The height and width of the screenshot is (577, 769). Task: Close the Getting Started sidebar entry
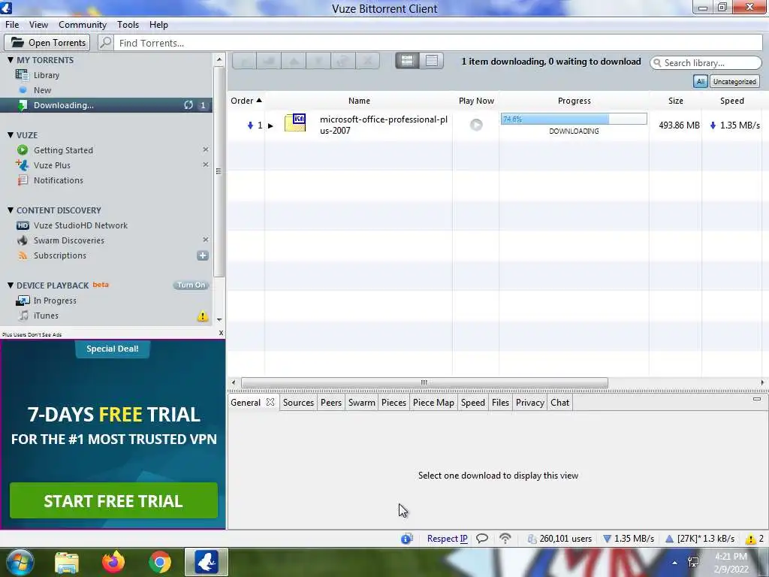click(x=206, y=150)
